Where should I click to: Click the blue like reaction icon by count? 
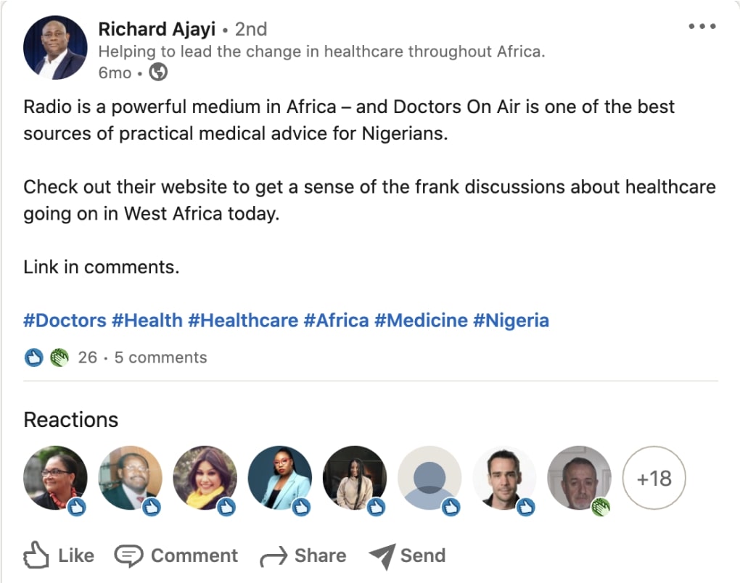34,357
